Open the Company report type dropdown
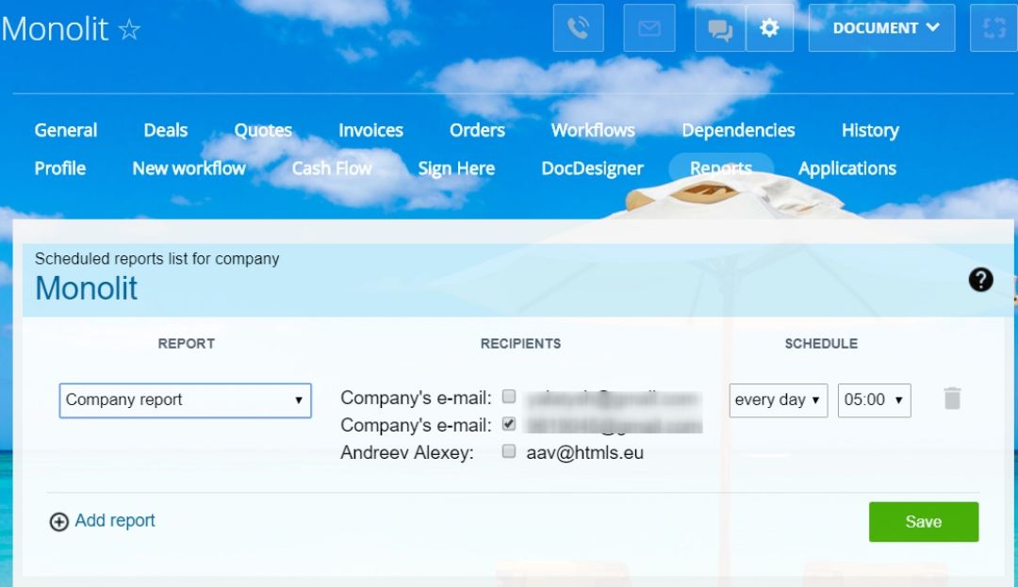Screen dimensions: 1018x587 click(x=185, y=399)
